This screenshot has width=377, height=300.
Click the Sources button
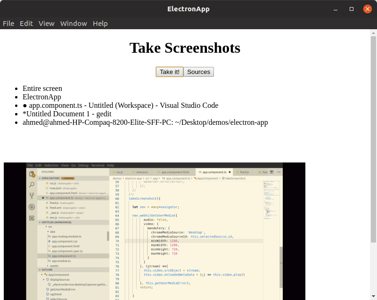[x=198, y=72]
